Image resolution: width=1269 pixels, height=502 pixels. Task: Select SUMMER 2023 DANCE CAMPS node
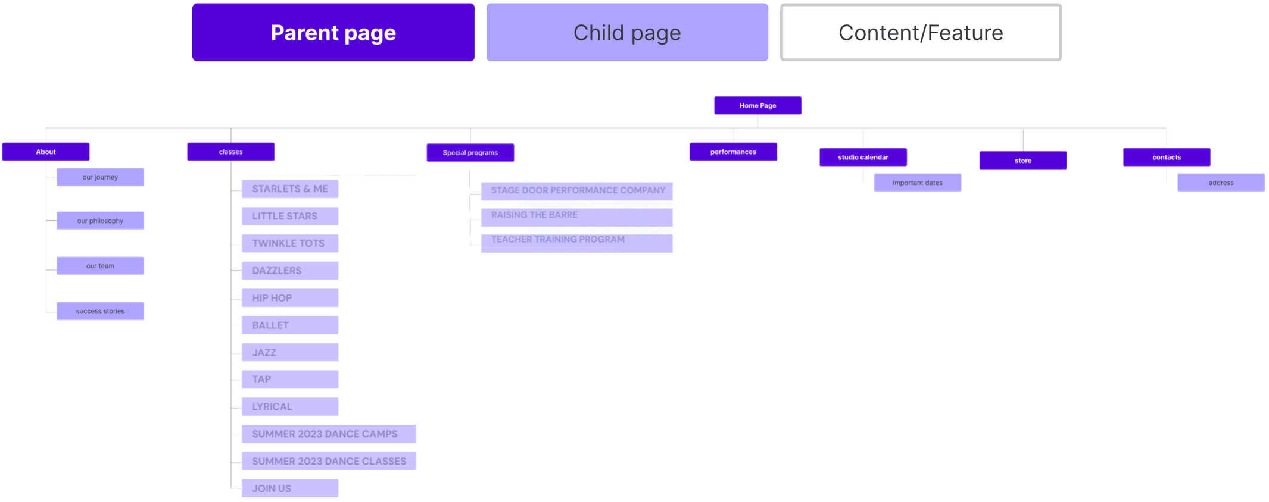click(x=328, y=434)
